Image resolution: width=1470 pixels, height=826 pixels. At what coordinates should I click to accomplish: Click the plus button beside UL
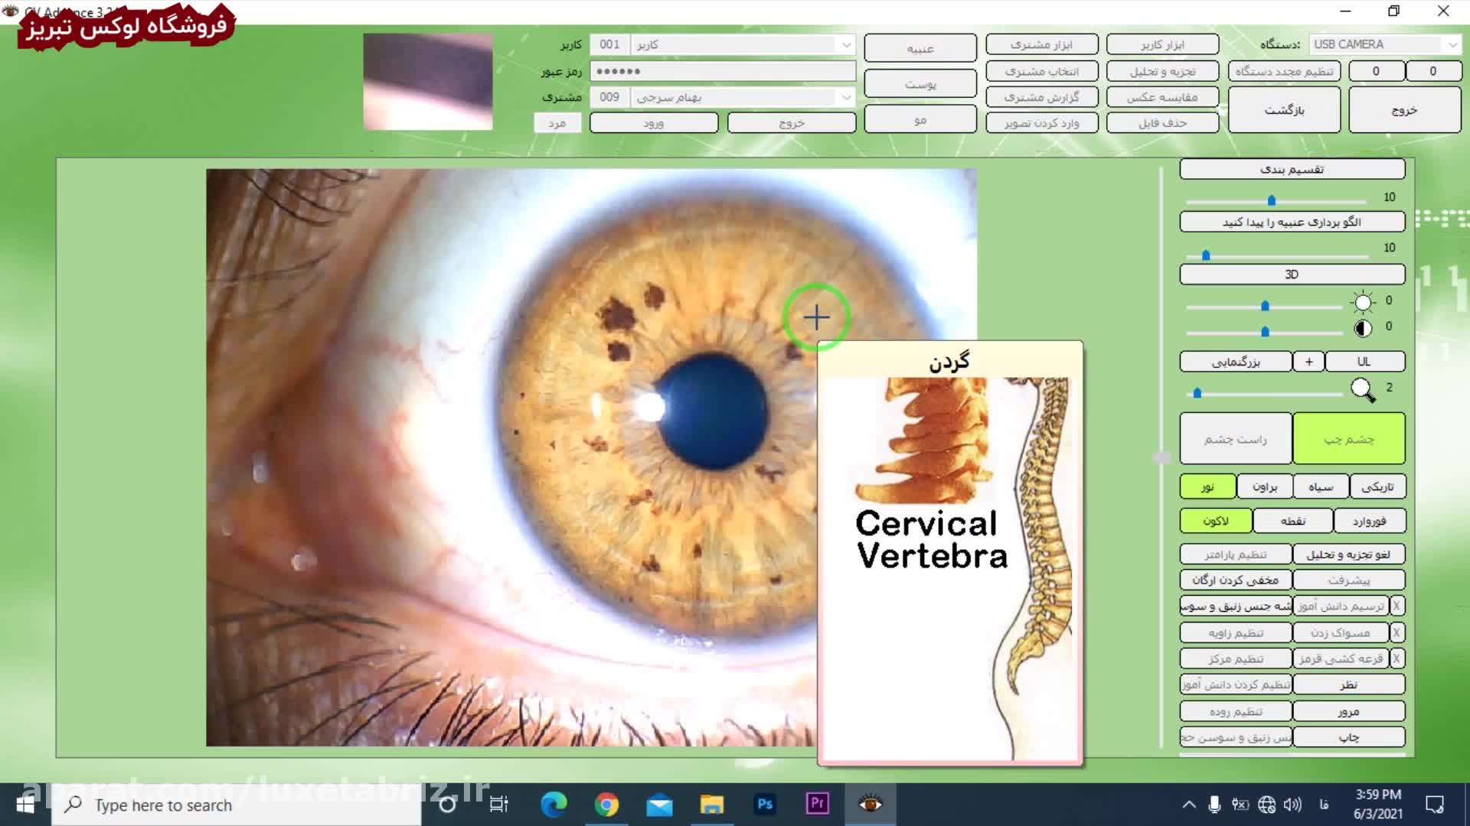(x=1308, y=362)
